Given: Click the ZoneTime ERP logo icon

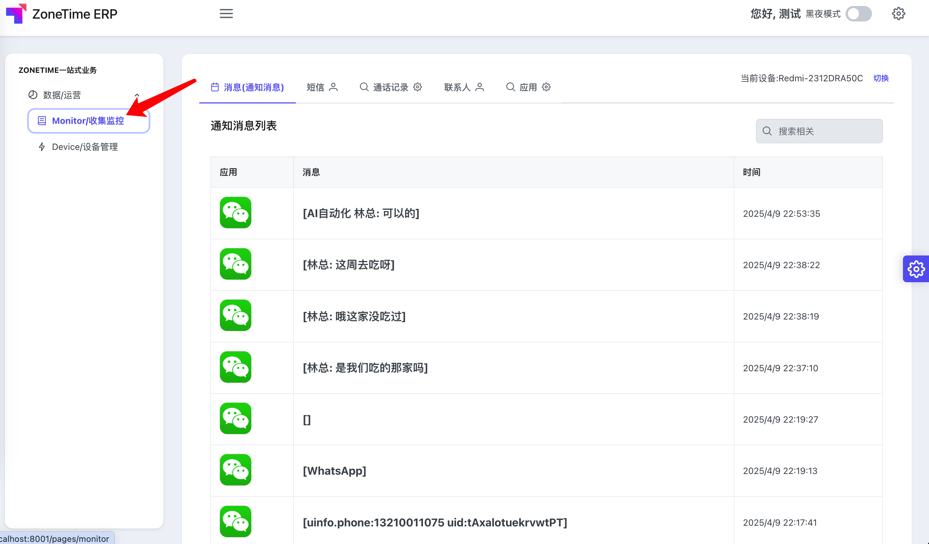Looking at the screenshot, I should tap(16, 14).
